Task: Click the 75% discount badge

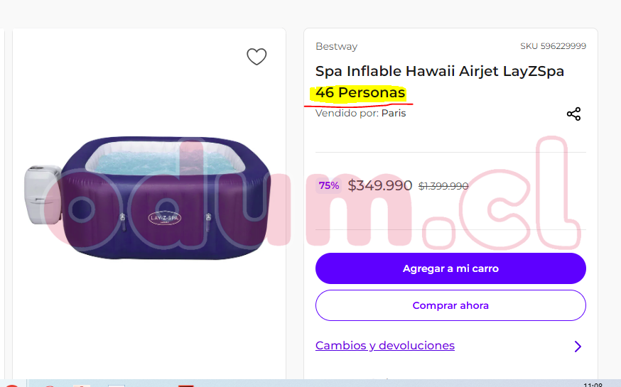Action: pos(329,186)
